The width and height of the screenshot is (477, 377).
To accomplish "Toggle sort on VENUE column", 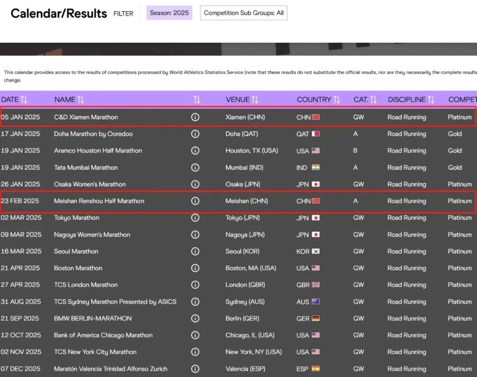I will click(x=255, y=100).
